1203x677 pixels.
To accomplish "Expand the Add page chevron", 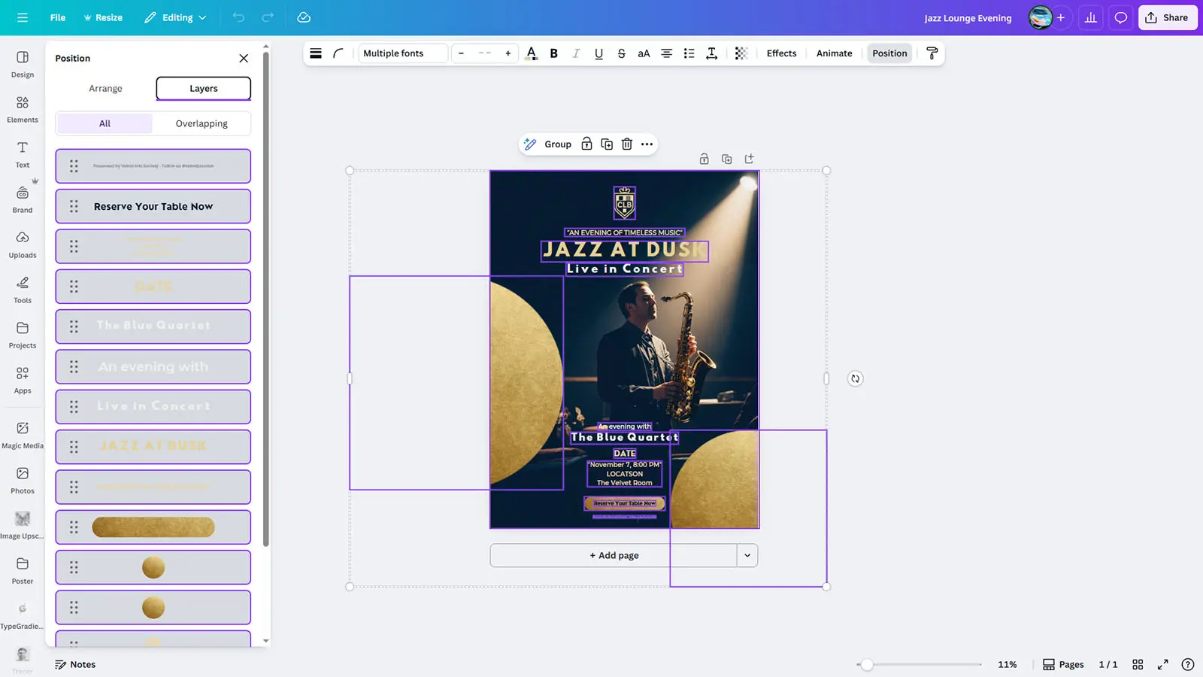I will 747,556.
